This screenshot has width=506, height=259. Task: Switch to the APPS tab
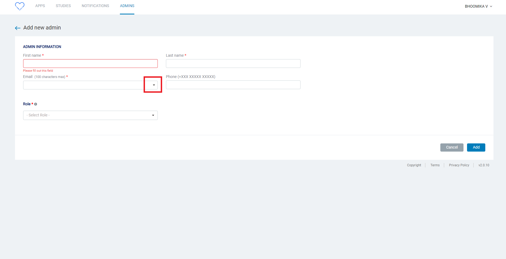point(40,6)
